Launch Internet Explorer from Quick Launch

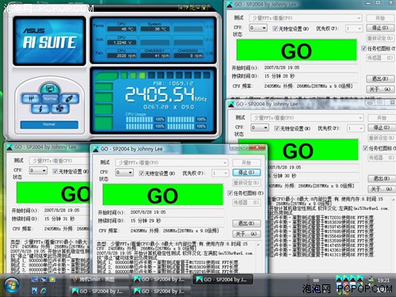pos(44,291)
